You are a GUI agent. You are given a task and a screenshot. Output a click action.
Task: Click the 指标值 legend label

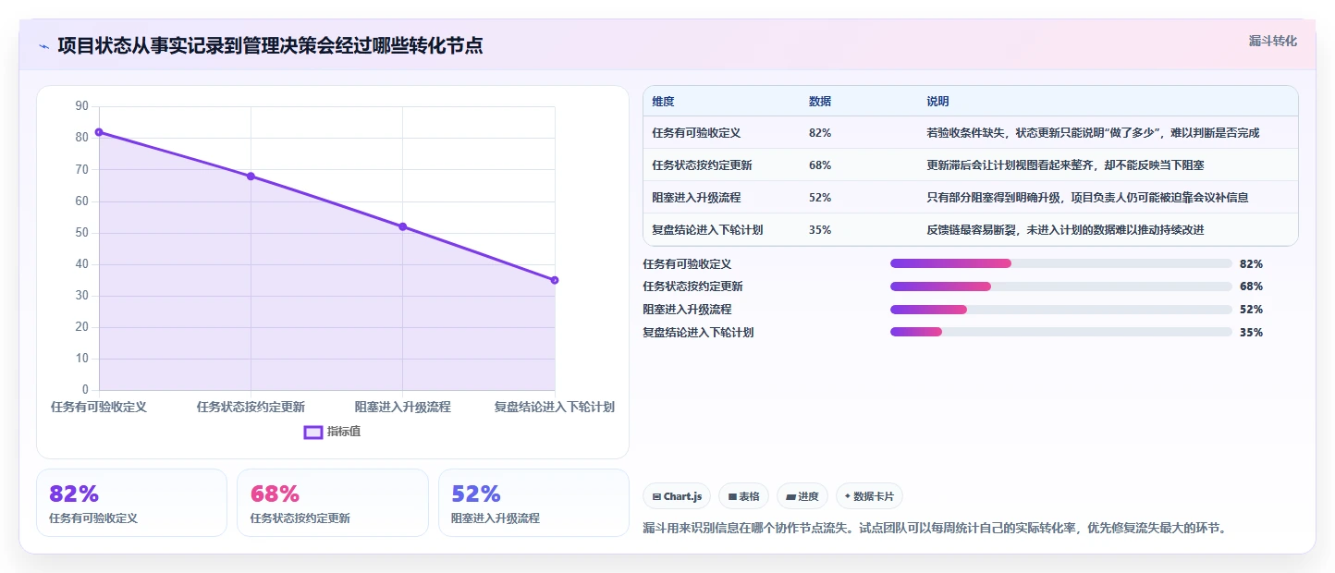tap(344, 432)
